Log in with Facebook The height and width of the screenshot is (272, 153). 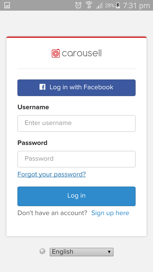tap(76, 88)
